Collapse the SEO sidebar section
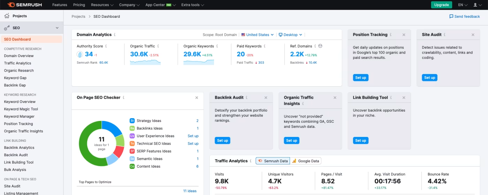 [57, 28]
